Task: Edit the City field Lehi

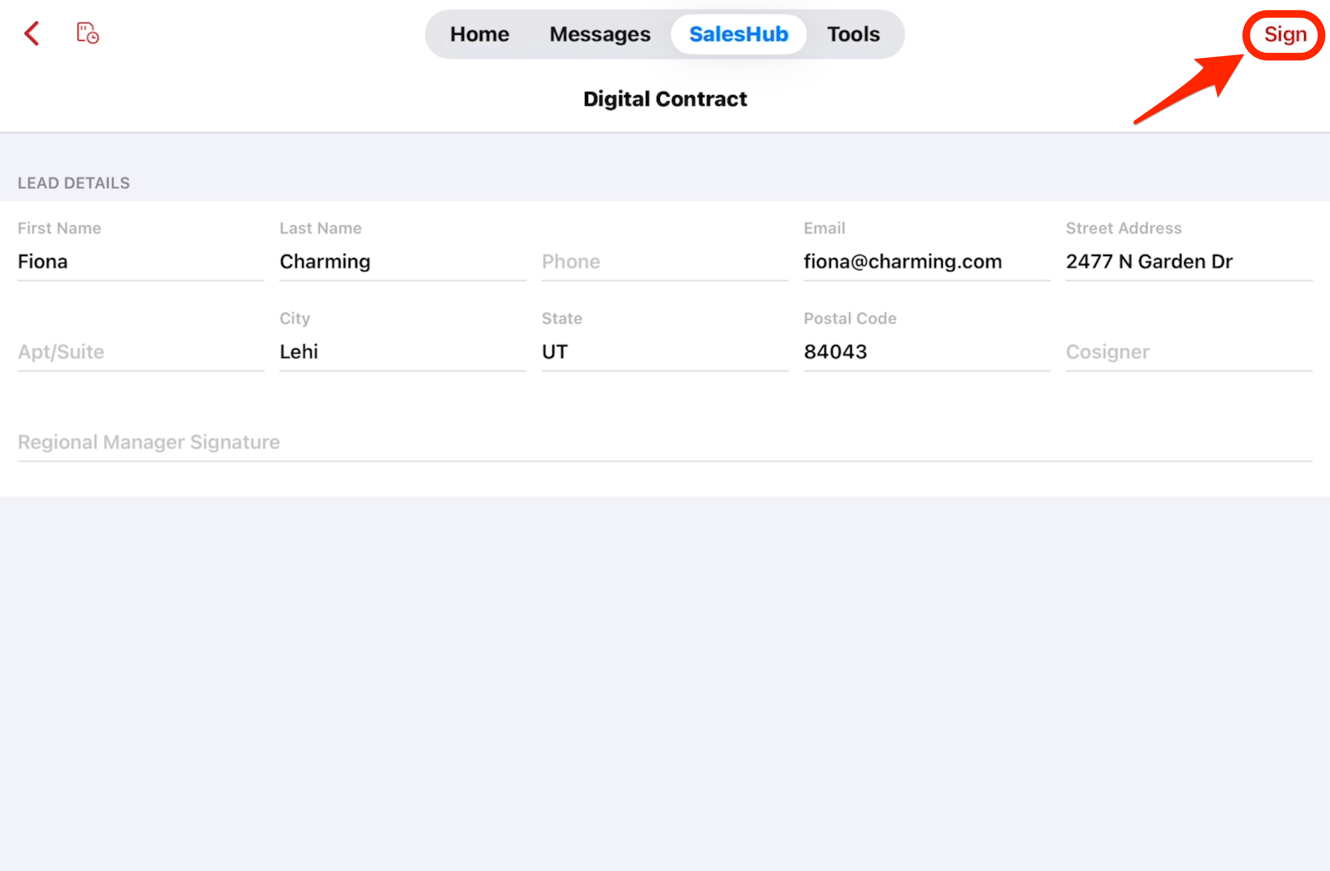Action: [x=402, y=352]
